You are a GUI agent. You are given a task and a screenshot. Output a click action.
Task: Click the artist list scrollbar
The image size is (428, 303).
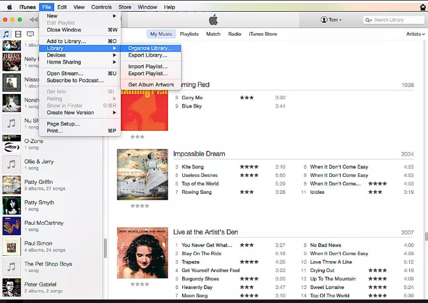tap(105, 248)
